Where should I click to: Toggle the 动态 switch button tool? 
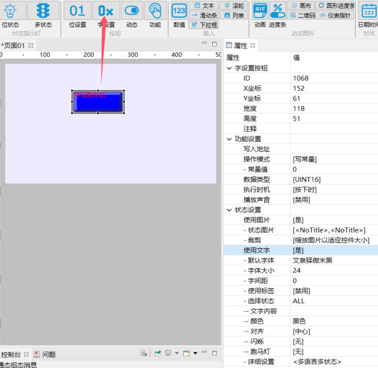tap(132, 14)
